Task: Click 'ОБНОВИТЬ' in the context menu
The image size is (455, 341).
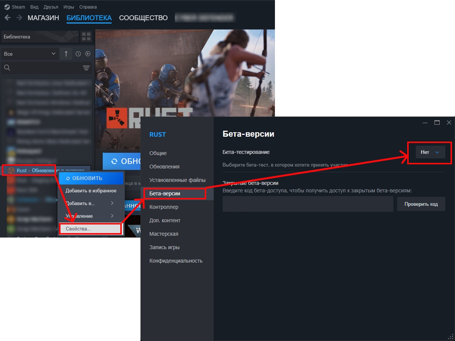Action: pos(91,178)
